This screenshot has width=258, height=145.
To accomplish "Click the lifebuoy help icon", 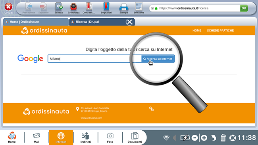I will click(x=233, y=138).
